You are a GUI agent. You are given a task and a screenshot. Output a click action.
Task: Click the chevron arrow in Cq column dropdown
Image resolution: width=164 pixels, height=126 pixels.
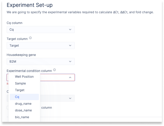click(70, 29)
